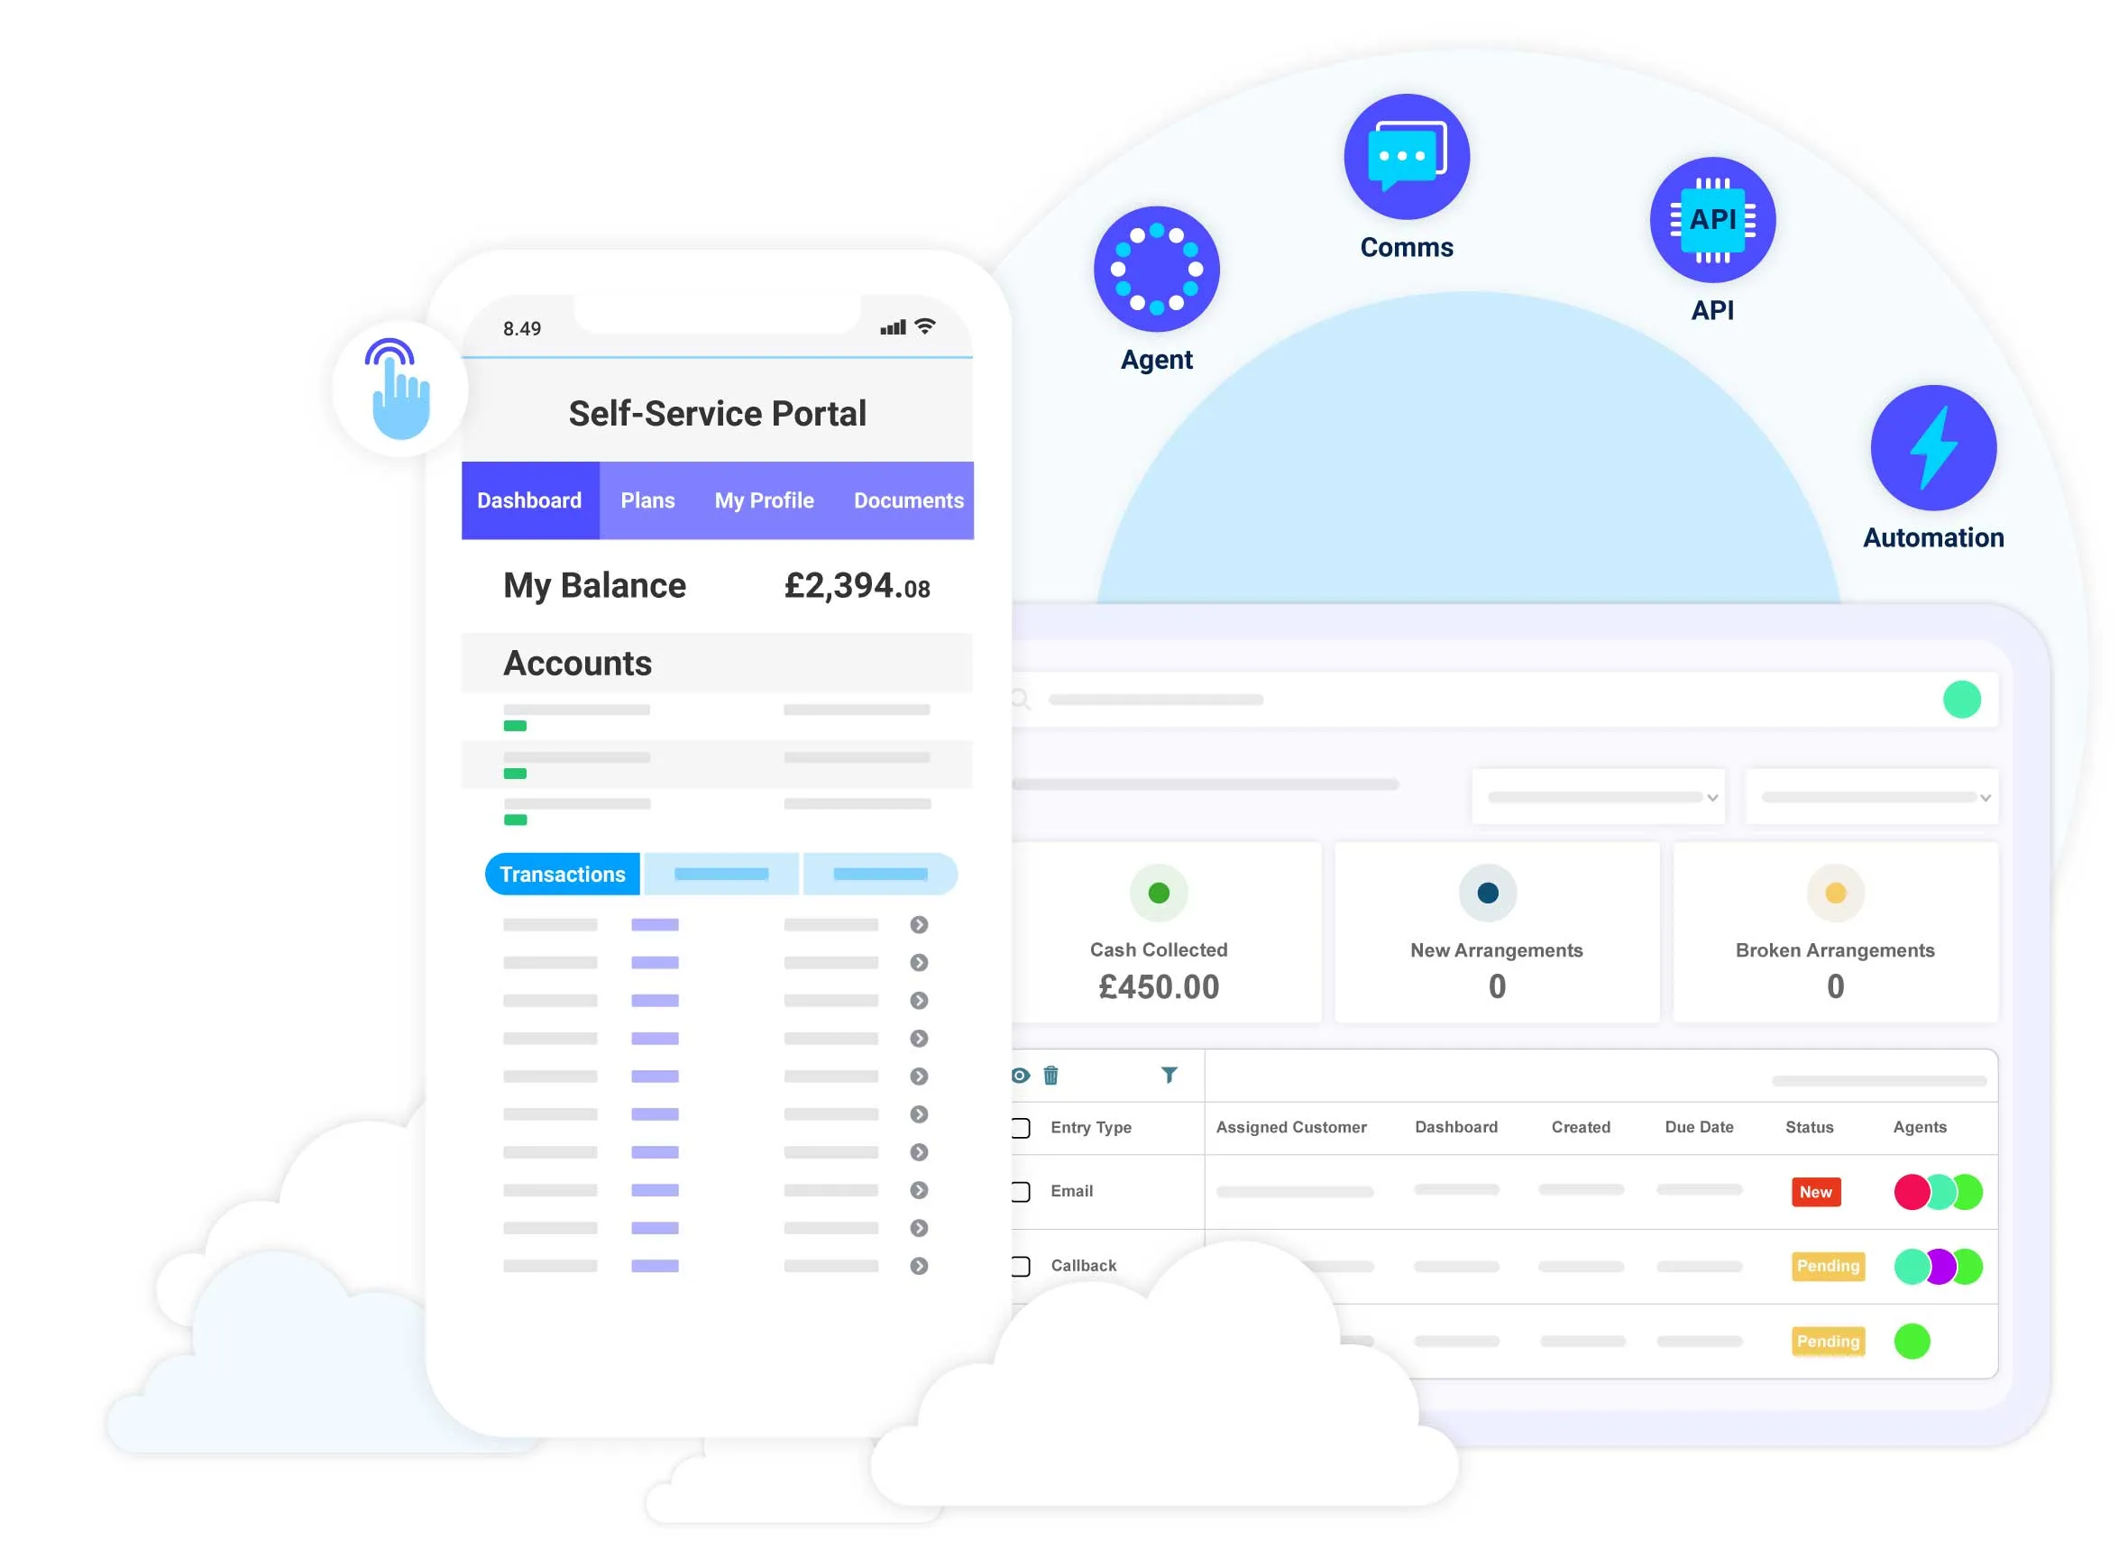Toggle the eye visibility icon in table toolbar
Screen dimensions: 2128x1558
(1020, 1074)
